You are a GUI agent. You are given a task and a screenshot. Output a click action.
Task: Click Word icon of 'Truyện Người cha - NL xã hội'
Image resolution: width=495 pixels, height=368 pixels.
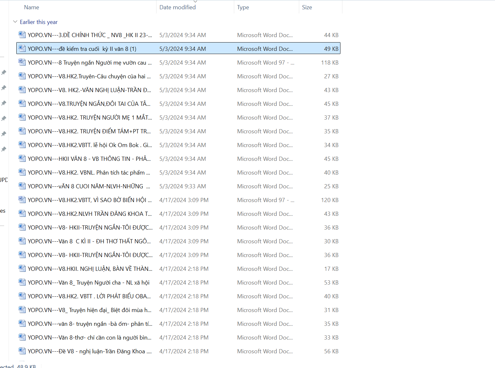pos(22,282)
